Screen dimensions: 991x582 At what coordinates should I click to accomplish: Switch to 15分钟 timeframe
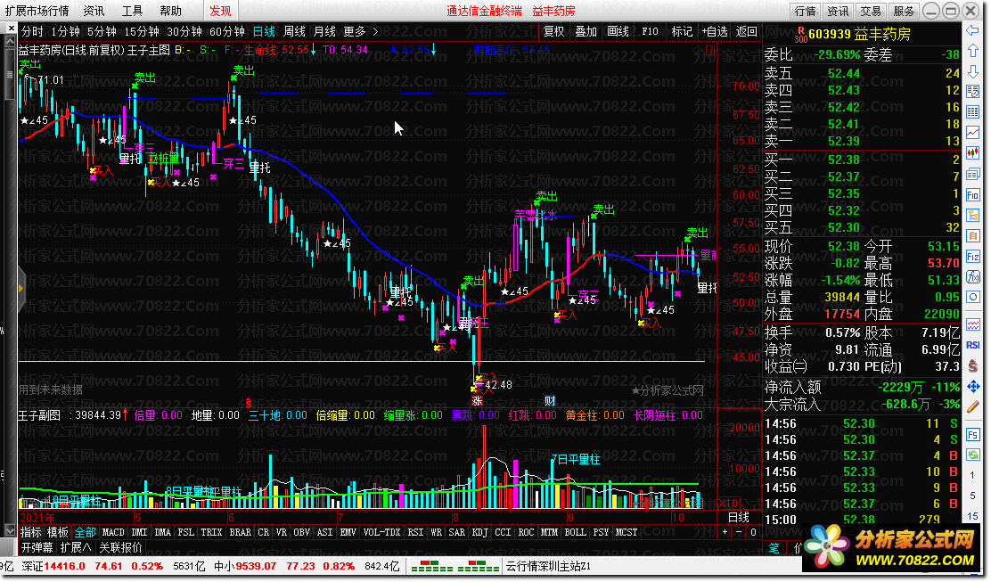(x=142, y=31)
